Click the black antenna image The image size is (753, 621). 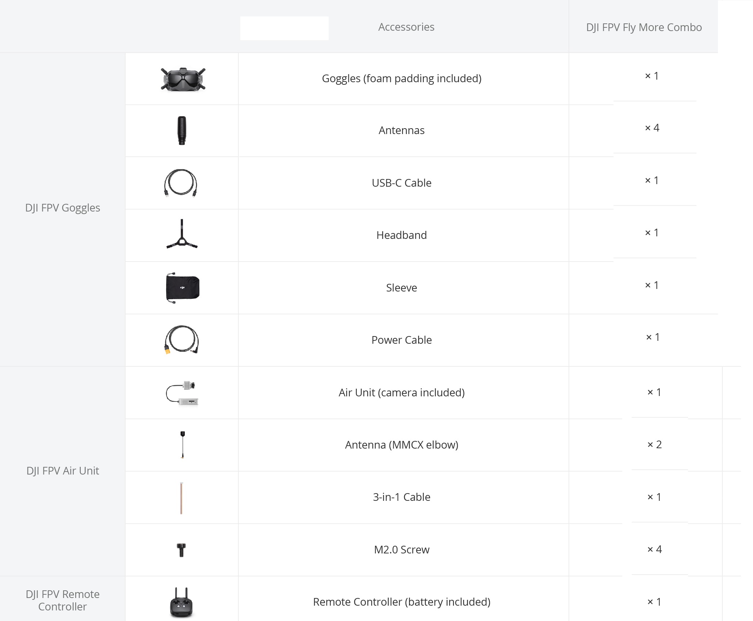tap(181, 131)
